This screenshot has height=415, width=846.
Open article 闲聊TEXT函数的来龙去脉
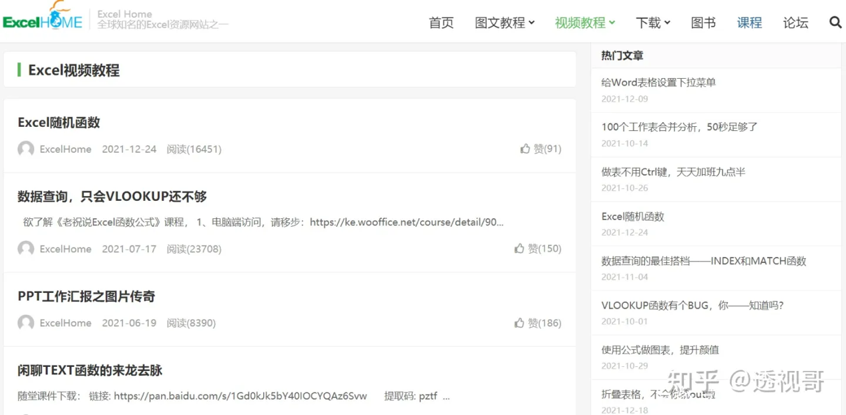(x=90, y=370)
